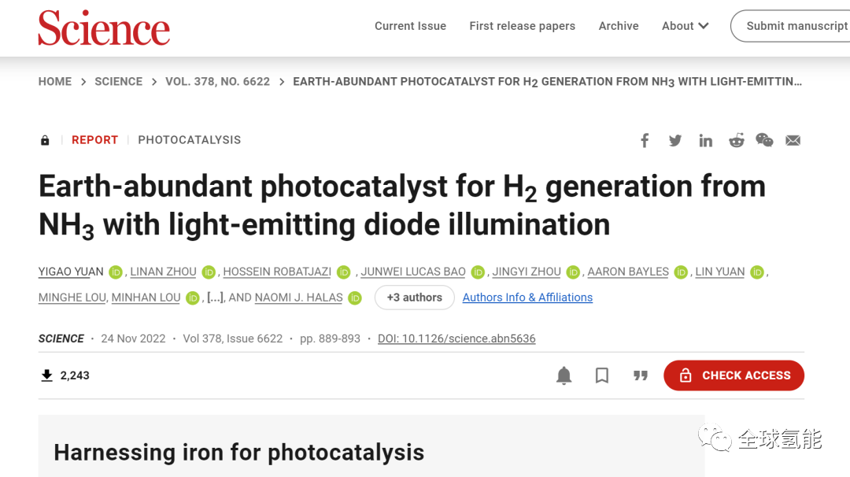850x477 pixels.
Task: Open ORCID badge next to Yigao Yuan
Action: (116, 272)
